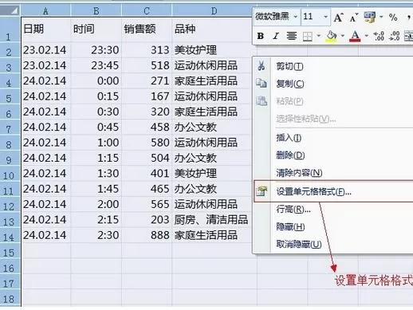Select column D header
The image size is (413, 310).
point(214,11)
